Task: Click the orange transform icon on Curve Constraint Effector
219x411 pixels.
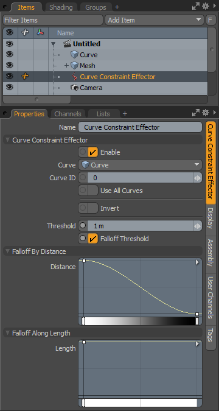Action: click(x=25, y=76)
